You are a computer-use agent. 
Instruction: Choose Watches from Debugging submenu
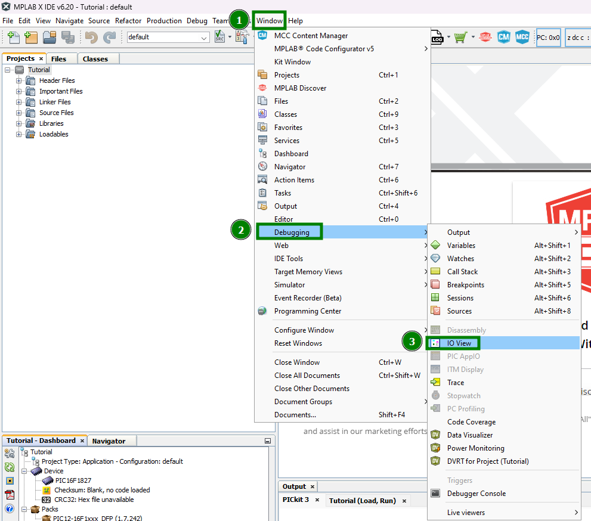pos(504,259)
